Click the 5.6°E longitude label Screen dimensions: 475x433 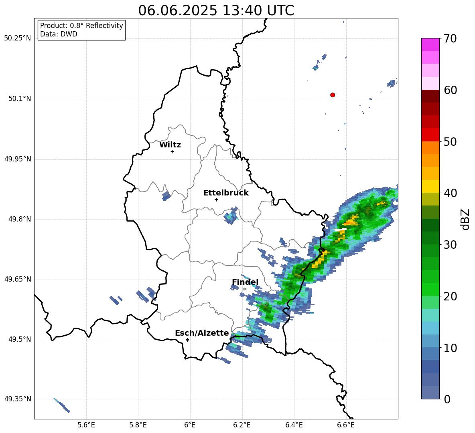point(86,425)
